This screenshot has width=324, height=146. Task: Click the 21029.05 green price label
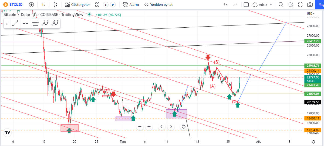313,94
